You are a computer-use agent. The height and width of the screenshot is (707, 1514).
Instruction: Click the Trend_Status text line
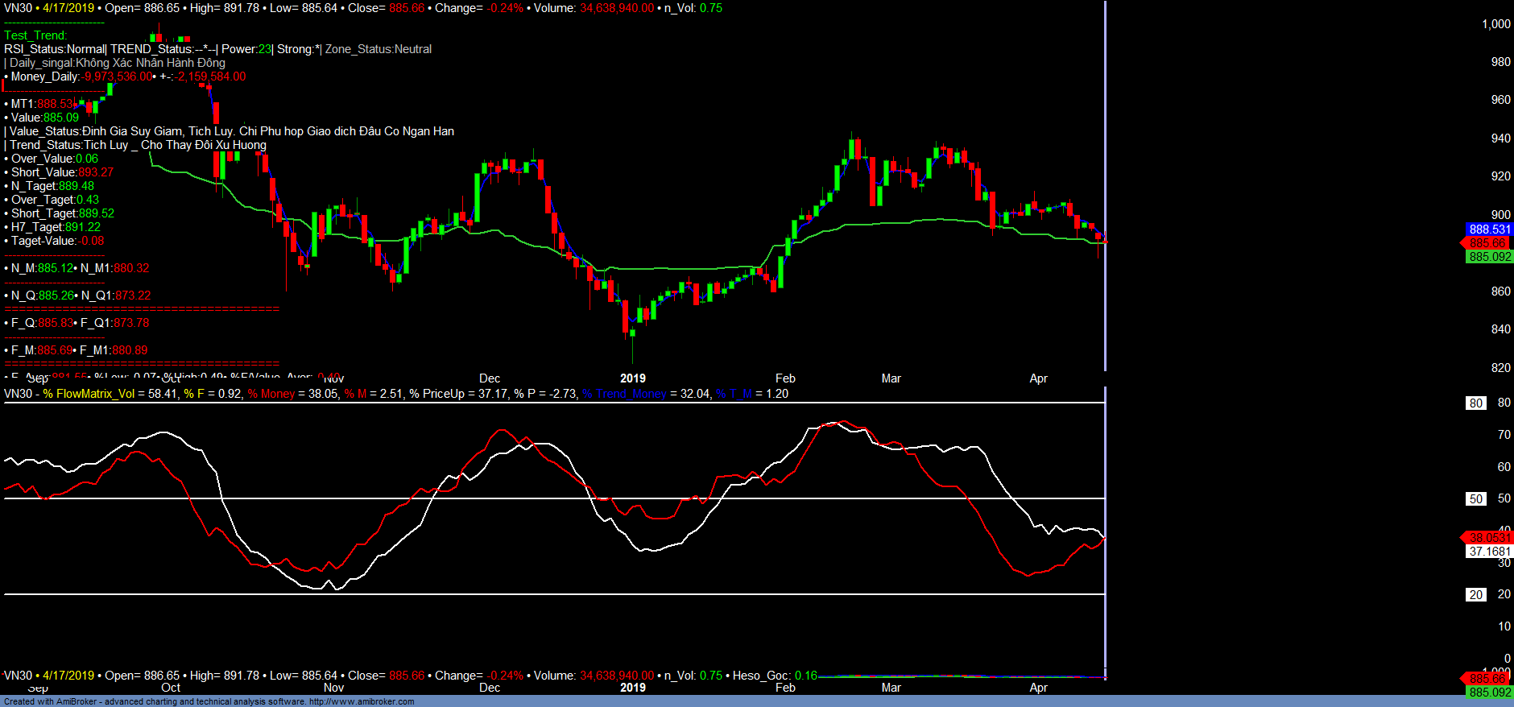[137, 145]
